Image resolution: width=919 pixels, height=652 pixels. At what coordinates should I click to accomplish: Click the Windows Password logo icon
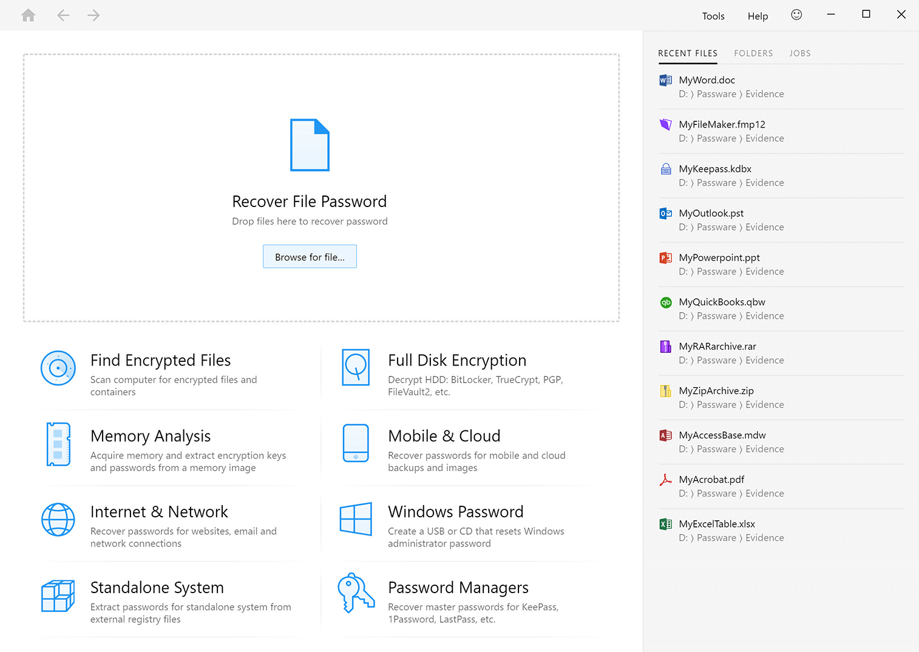pos(356,519)
